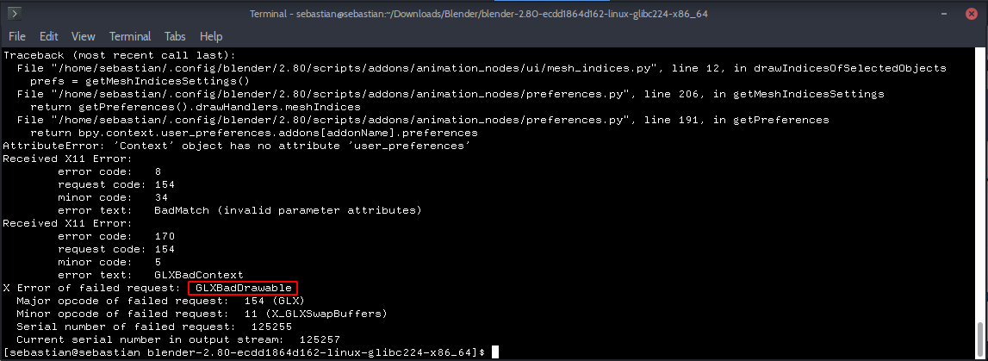Open the Tabs menu

click(175, 36)
